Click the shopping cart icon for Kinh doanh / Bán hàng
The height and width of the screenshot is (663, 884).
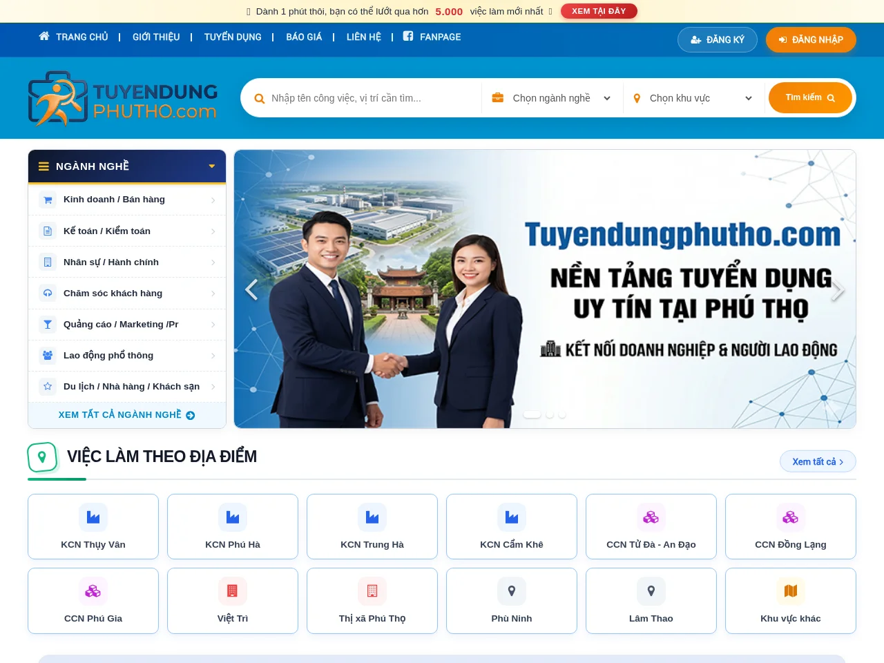click(48, 200)
